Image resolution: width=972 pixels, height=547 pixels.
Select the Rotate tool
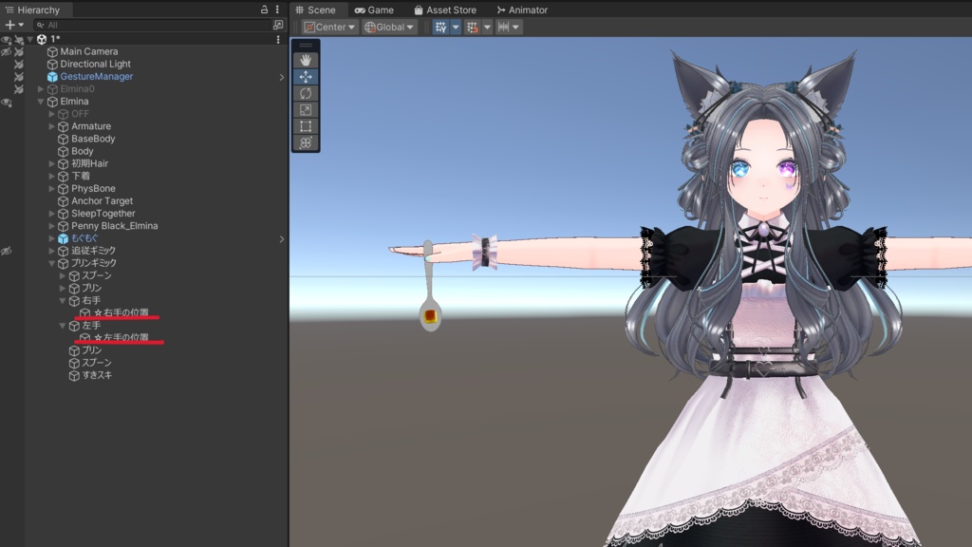[306, 93]
